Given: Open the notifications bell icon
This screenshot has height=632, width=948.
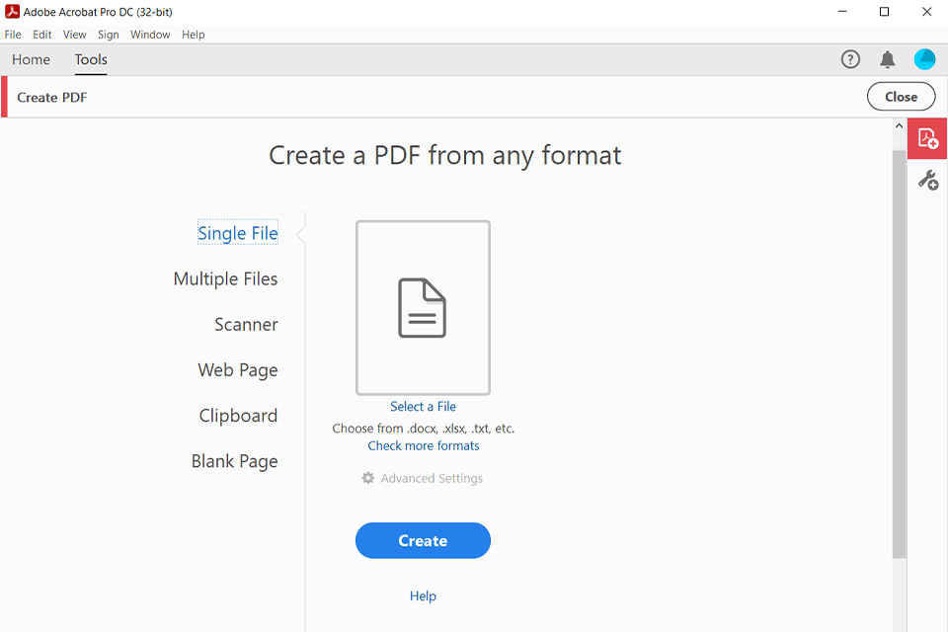Looking at the screenshot, I should click(887, 59).
